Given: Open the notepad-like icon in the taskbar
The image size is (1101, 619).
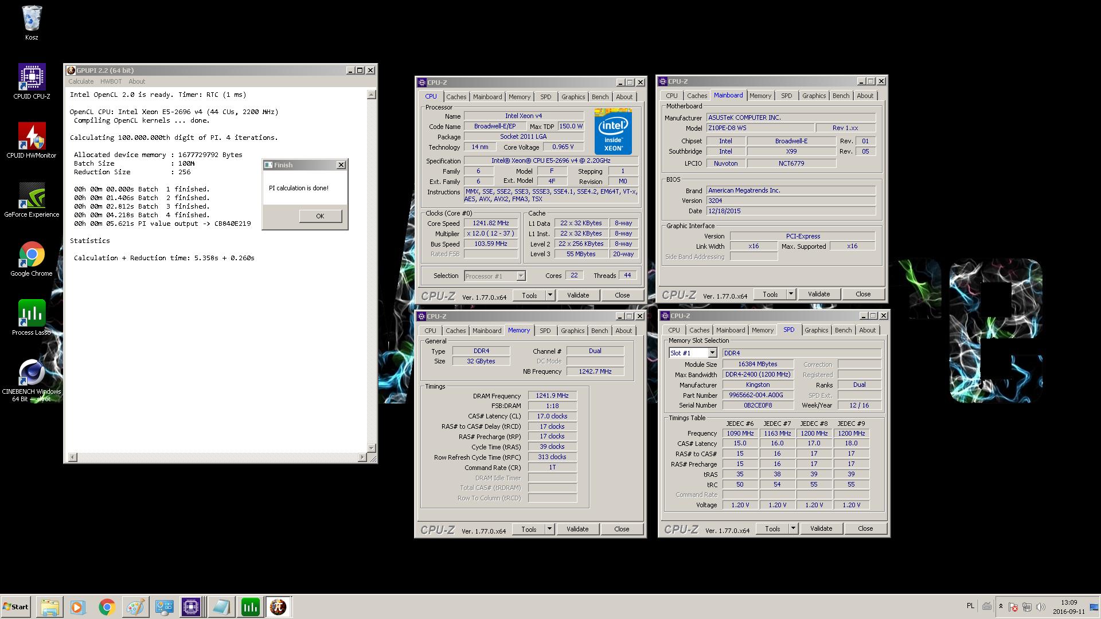Looking at the screenshot, I should 221,607.
